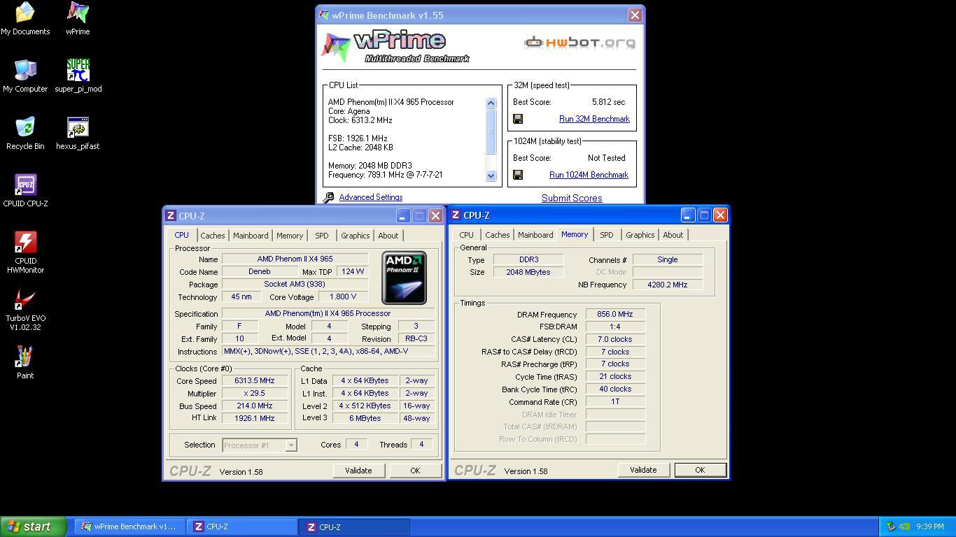Click the Submit Scores link
This screenshot has width=956, height=537.
pos(572,198)
